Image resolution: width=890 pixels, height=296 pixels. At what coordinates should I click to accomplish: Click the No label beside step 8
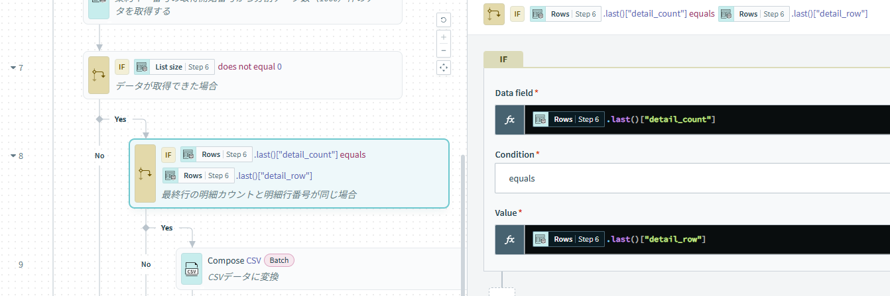click(x=99, y=156)
